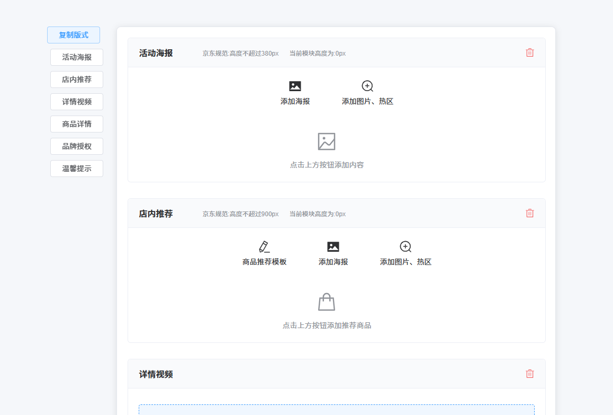Delete the 详情视频 module with trash icon

529,374
